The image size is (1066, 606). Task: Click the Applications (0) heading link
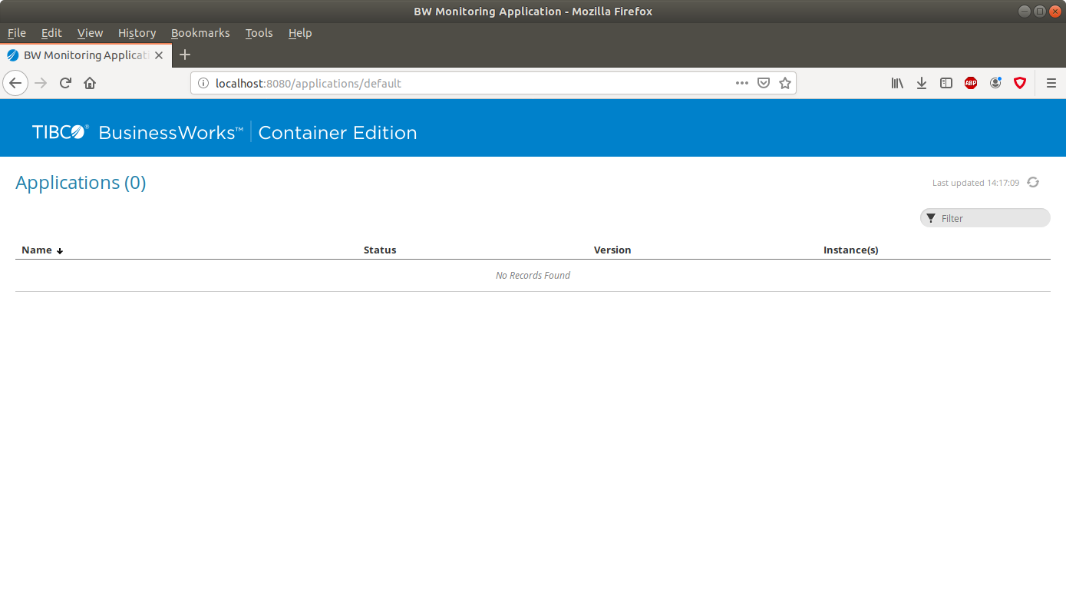[x=81, y=183]
